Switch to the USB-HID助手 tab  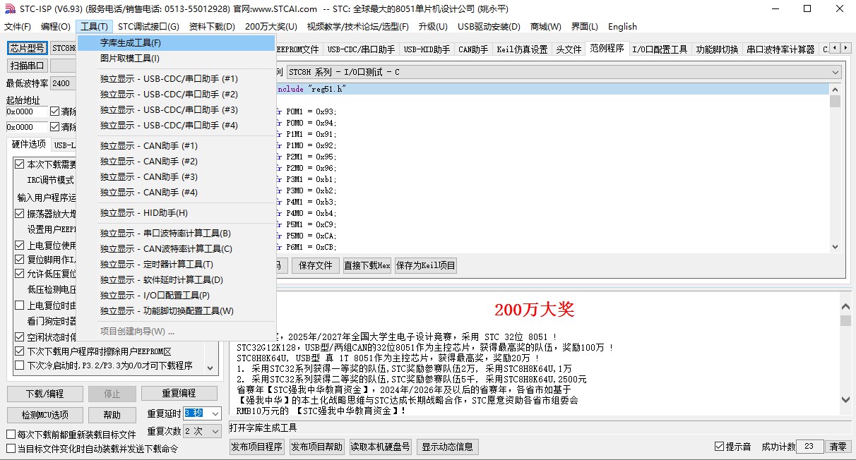427,49
